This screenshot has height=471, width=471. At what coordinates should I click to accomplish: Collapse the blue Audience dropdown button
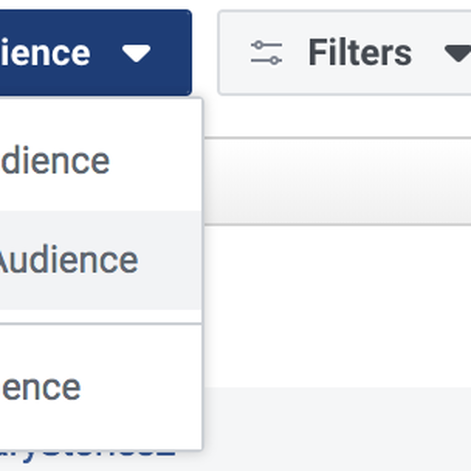(96, 52)
